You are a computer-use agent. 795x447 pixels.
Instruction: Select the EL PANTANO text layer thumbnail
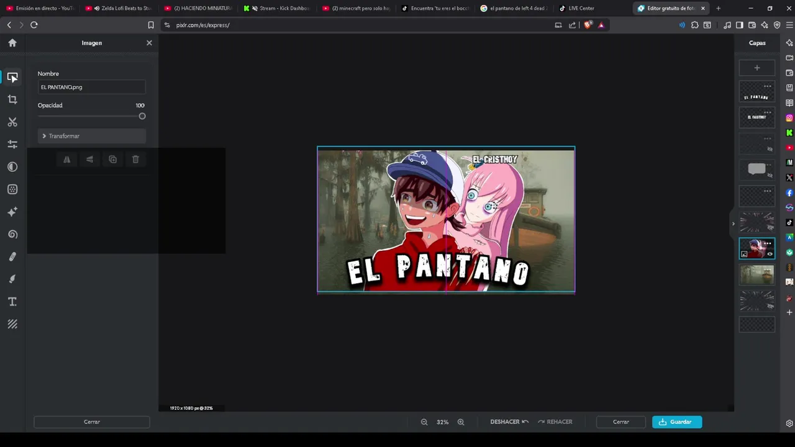click(756, 92)
